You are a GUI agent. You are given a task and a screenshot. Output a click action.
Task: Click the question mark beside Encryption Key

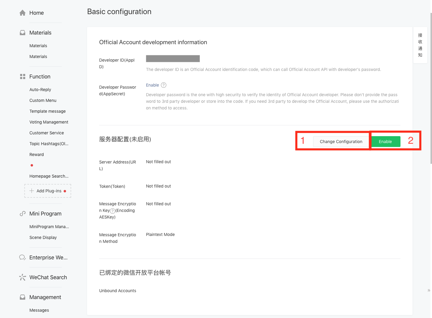(x=113, y=211)
